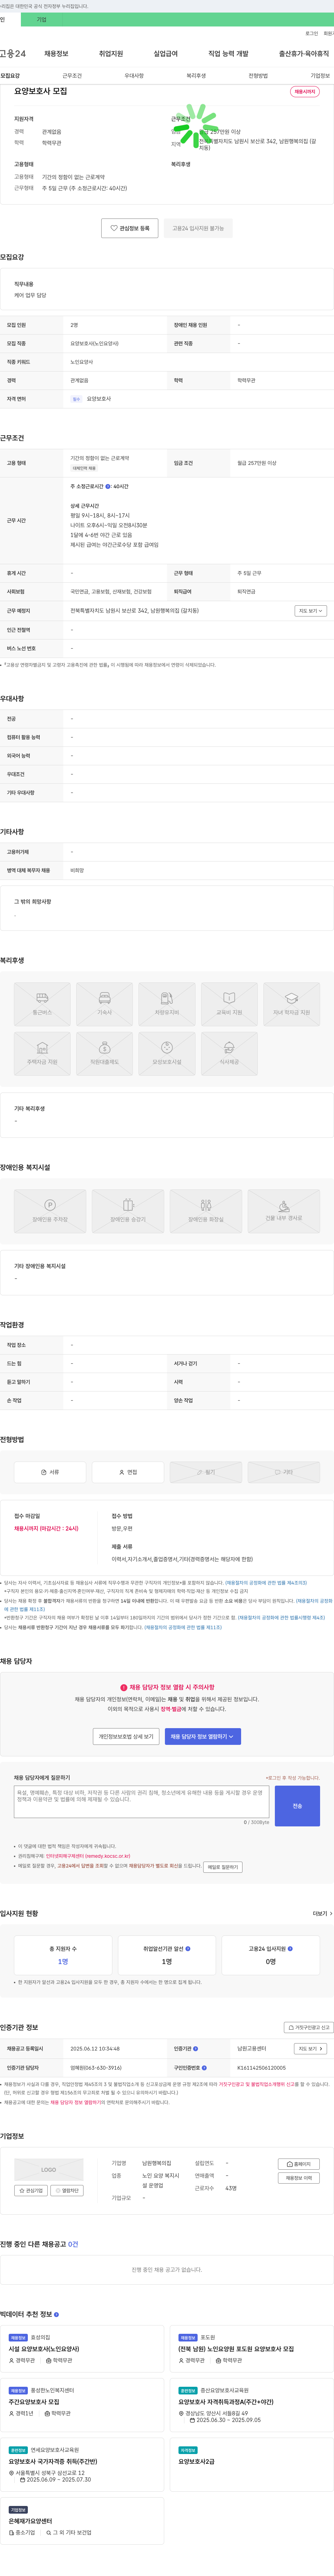This screenshot has width=334, height=2576.
Task: Click the 자녀 학자금 지원 icon
Action: pos(291,1004)
